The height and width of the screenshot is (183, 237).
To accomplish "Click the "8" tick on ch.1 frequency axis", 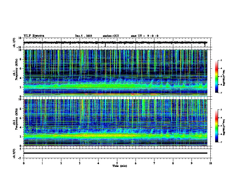I will [x=21, y=59].
